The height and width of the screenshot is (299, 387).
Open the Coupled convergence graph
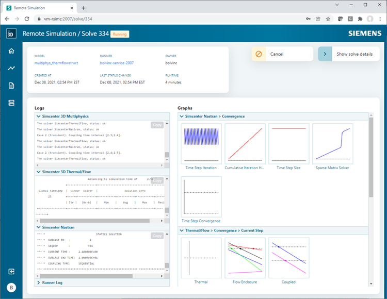(289, 258)
